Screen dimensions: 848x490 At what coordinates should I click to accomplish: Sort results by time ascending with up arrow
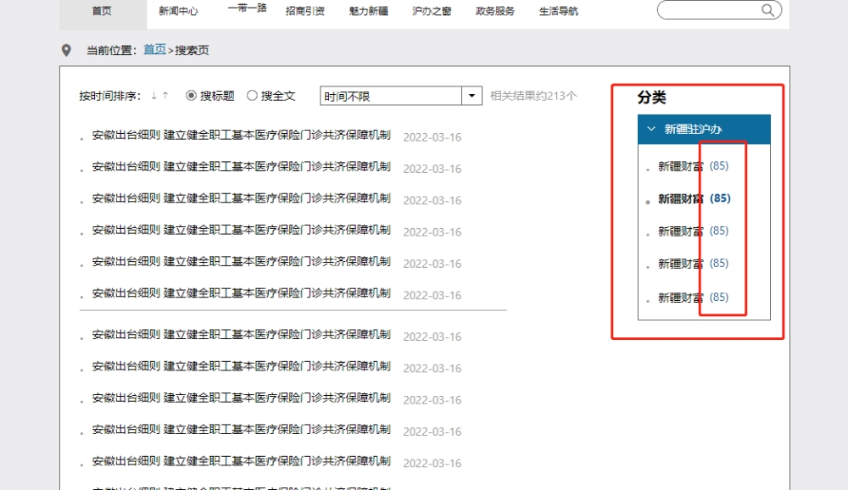tap(165, 96)
